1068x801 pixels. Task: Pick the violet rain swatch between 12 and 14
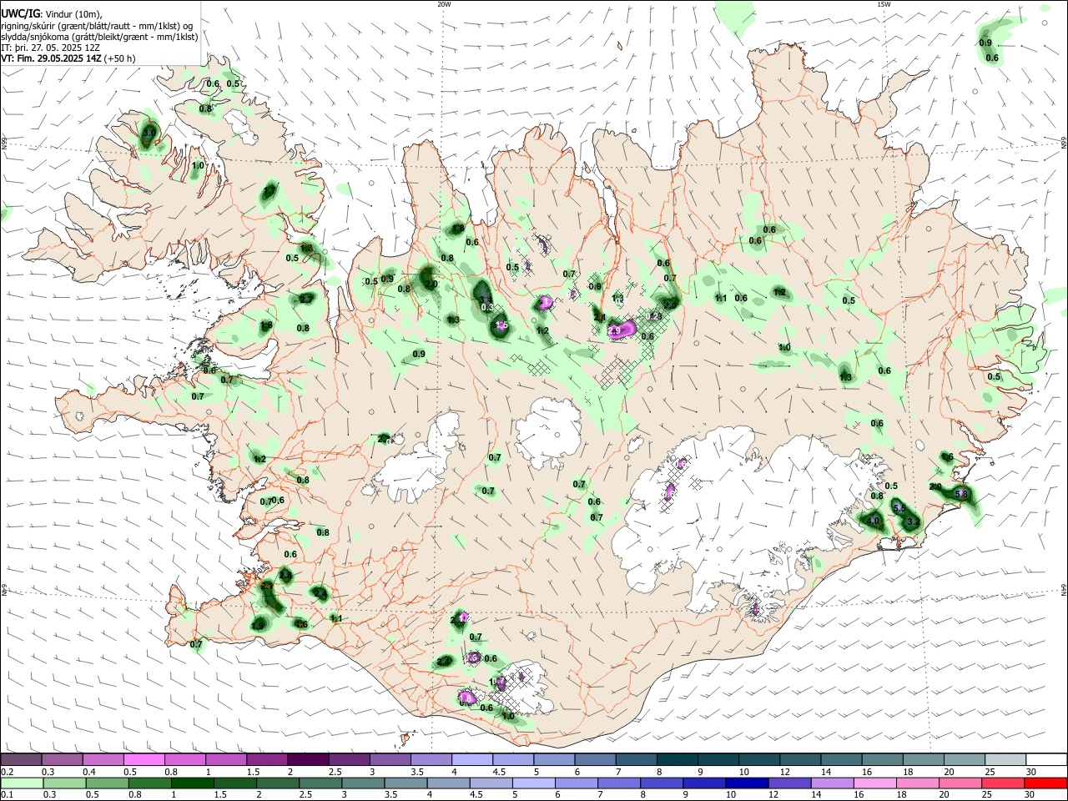point(788,783)
